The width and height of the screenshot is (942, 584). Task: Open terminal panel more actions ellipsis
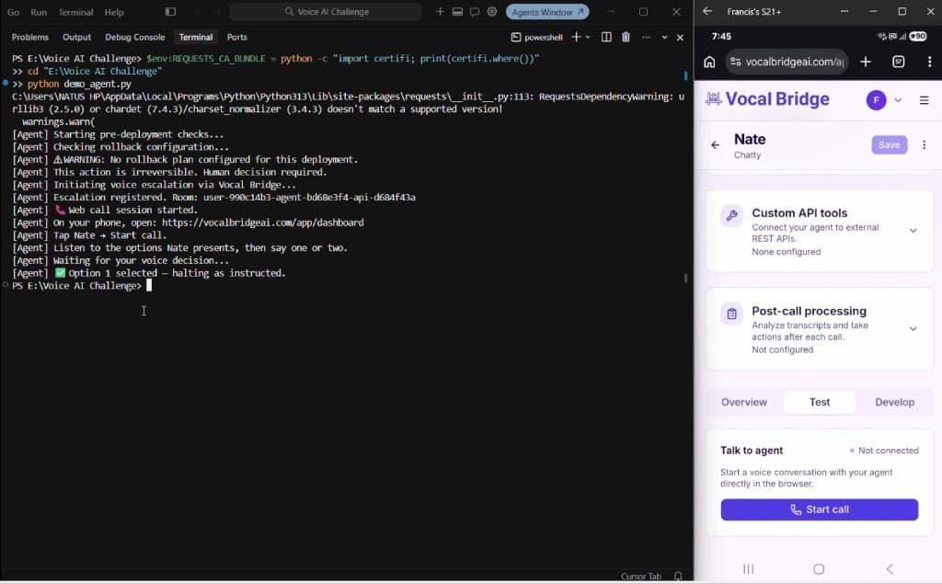[x=646, y=38]
